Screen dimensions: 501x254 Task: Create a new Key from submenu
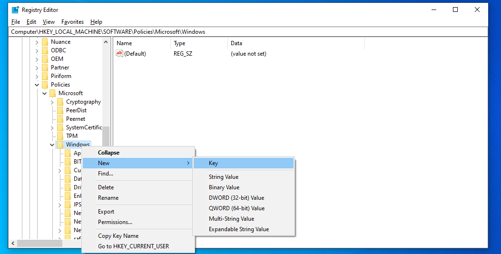[x=244, y=163]
